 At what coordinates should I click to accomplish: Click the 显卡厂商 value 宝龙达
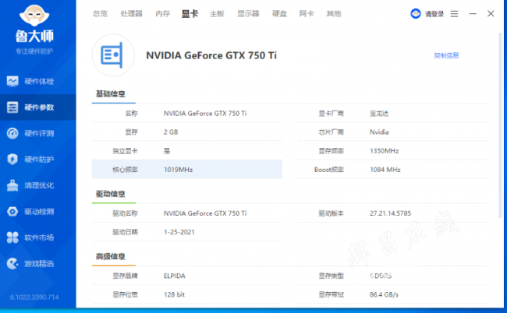(x=379, y=114)
